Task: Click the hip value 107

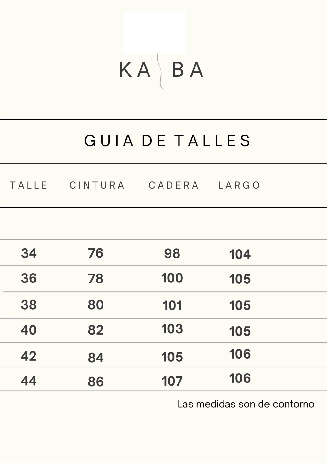Action: (172, 381)
